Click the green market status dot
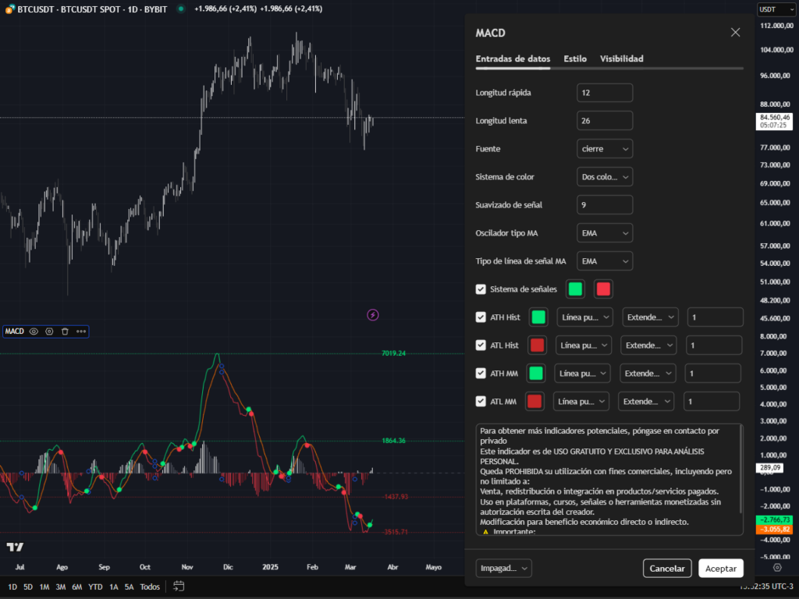Viewport: 799px width, 599px height. pyautogui.click(x=181, y=9)
